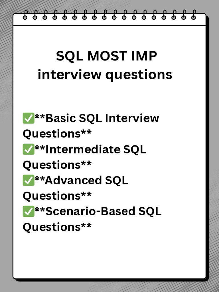Toggle the checkmark next to Intermediate SQL
Viewport: 219px width, 292px height.
tap(28, 149)
